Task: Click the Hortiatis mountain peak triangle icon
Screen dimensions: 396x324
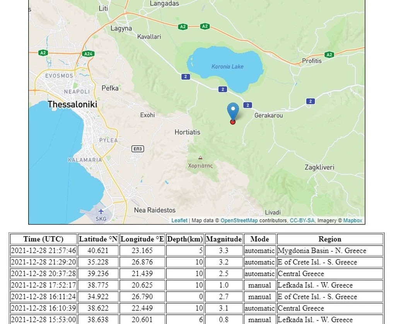Action: pos(200,158)
